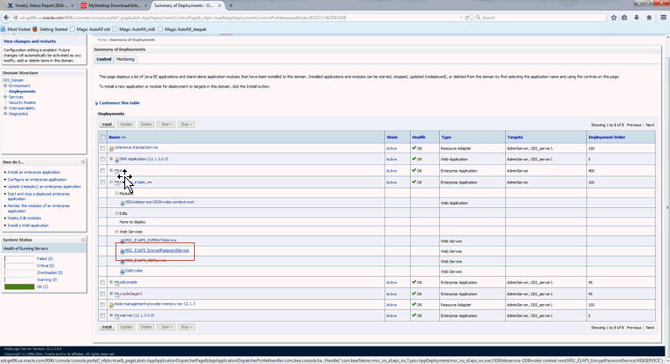Click the top Next pagination link
This screenshot has height=364, width=670.
point(650,125)
